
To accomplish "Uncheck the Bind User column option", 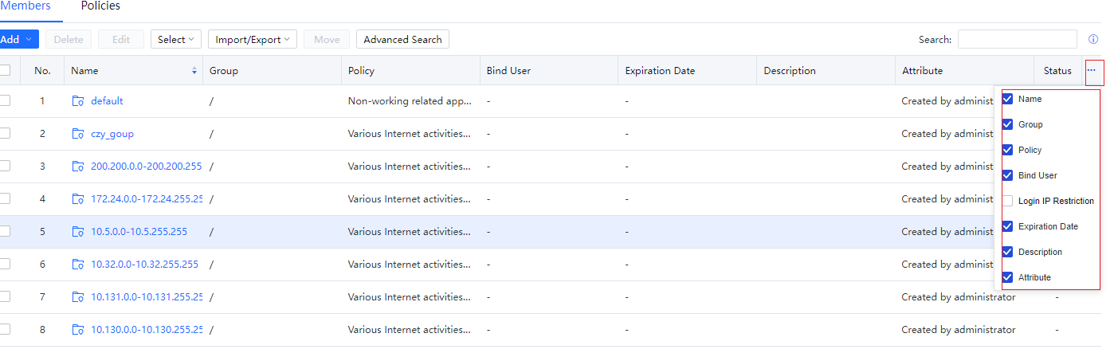I will 1008,175.
